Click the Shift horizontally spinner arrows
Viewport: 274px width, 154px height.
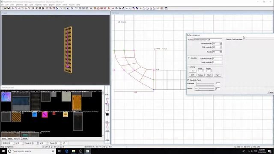tap(221, 43)
